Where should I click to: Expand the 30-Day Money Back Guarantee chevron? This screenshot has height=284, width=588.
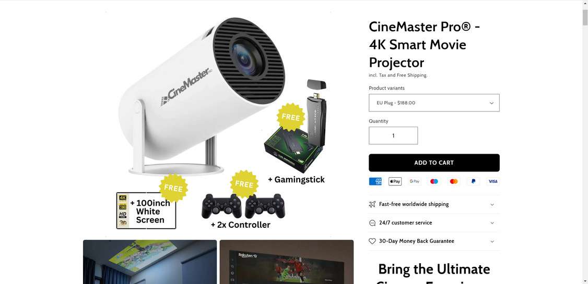(492, 241)
